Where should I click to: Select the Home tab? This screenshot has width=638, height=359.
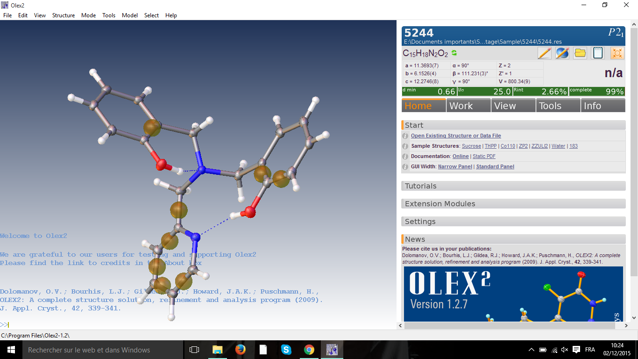[424, 106]
